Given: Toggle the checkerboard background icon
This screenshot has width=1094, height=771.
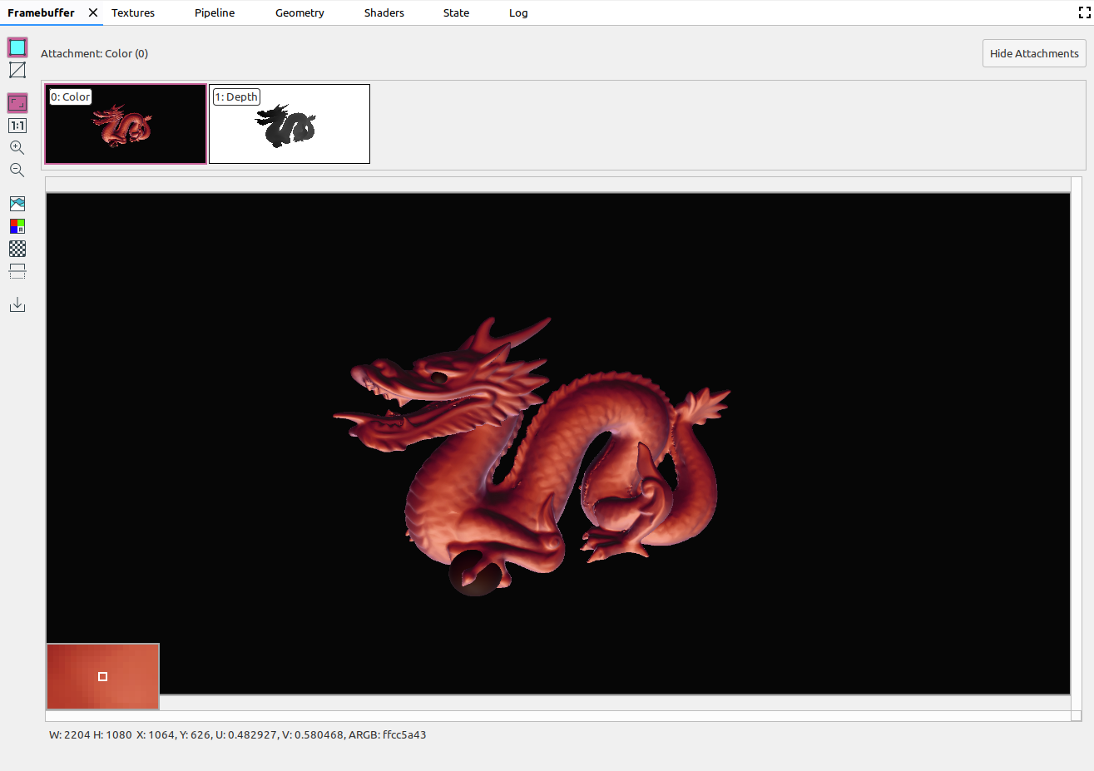Looking at the screenshot, I should coord(17,249).
